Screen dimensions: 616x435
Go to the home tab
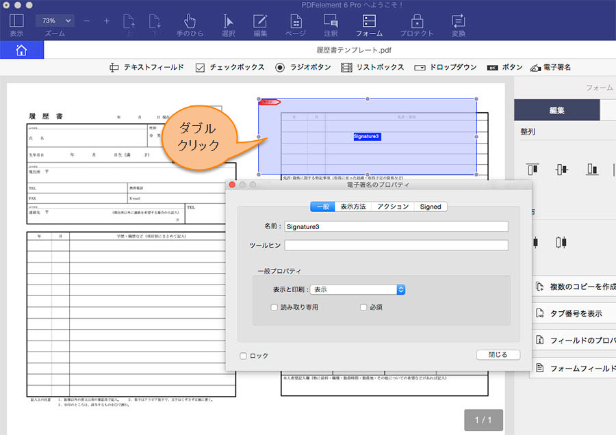(x=22, y=50)
